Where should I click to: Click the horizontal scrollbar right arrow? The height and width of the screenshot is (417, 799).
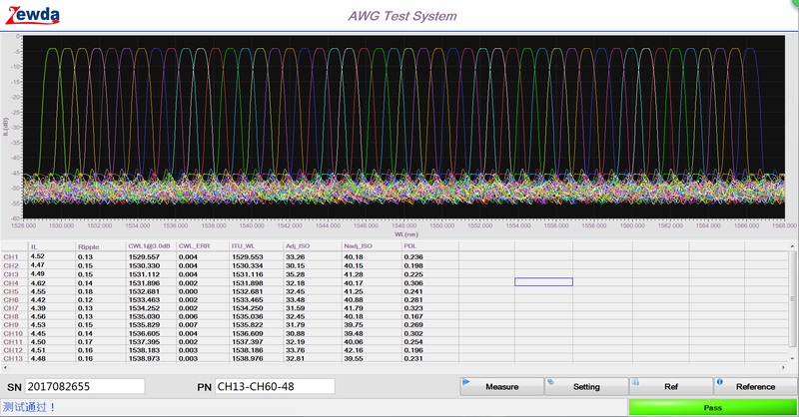click(784, 367)
